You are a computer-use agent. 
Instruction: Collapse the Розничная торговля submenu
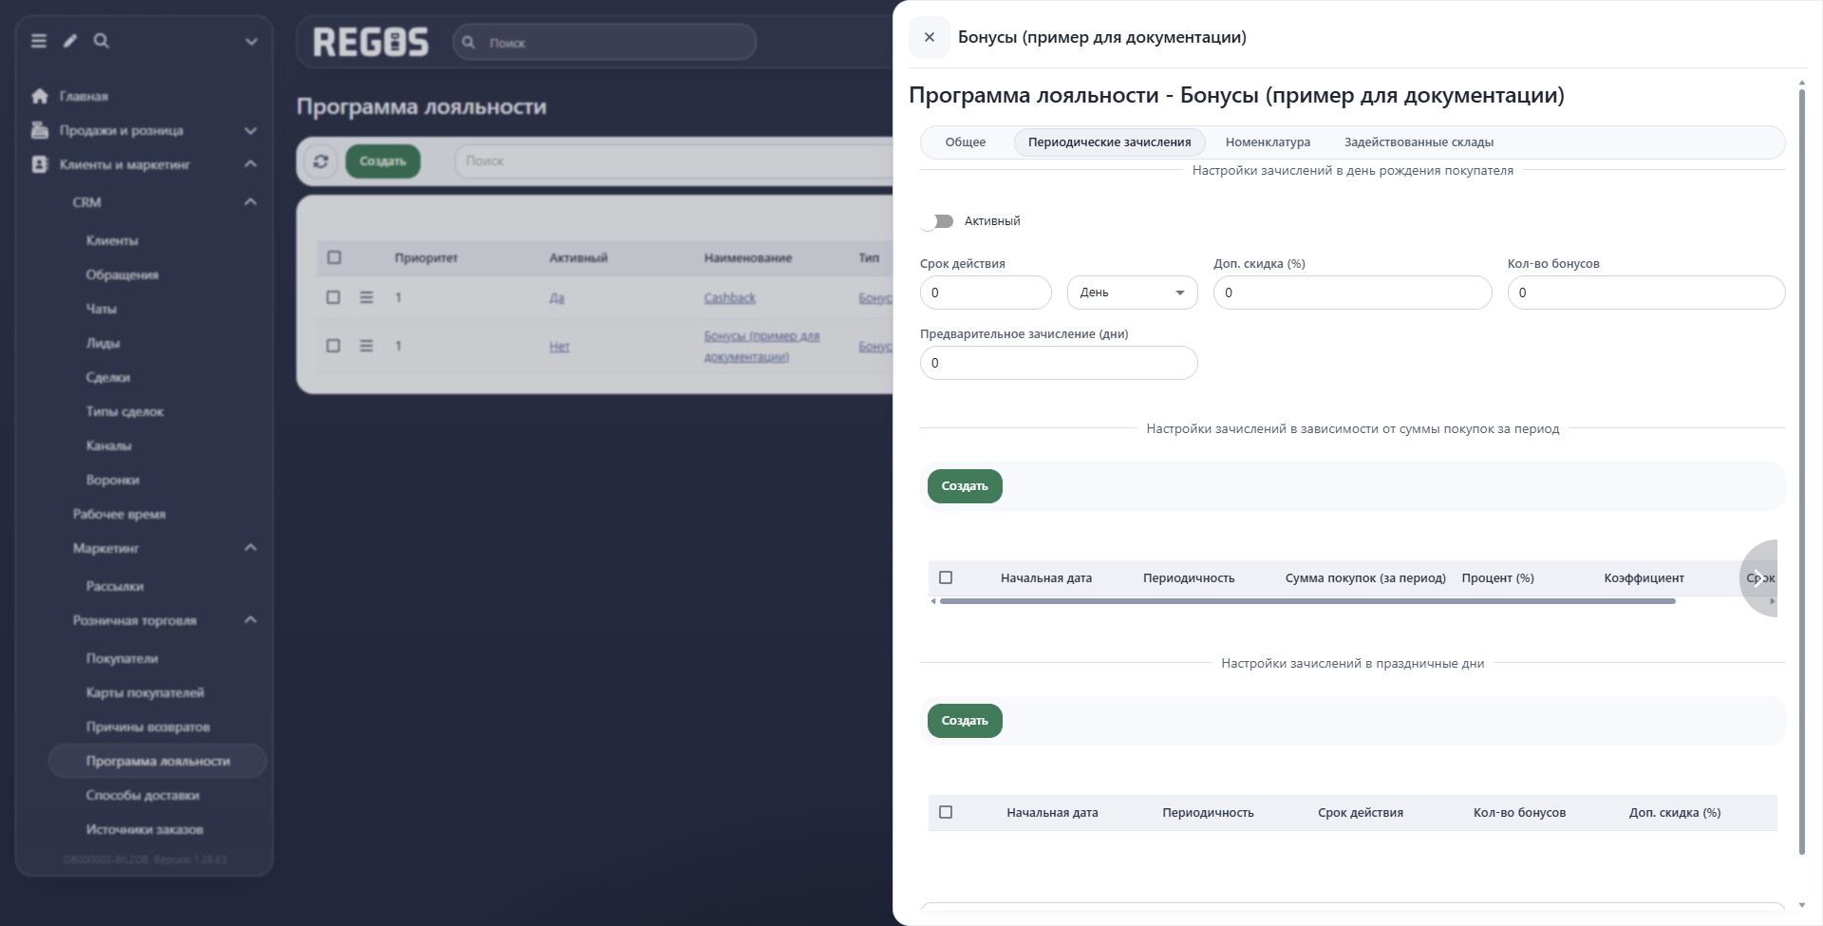click(x=251, y=620)
